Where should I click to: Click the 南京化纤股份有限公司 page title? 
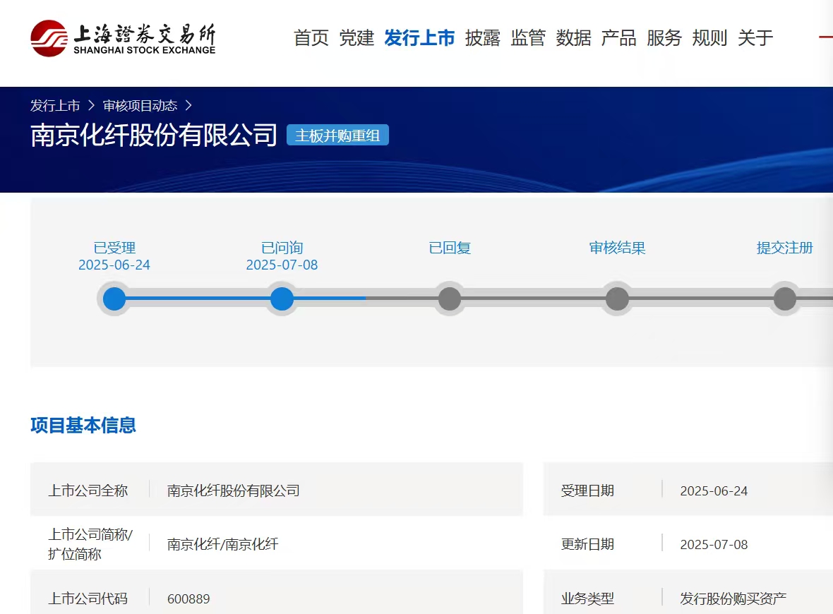coord(153,135)
